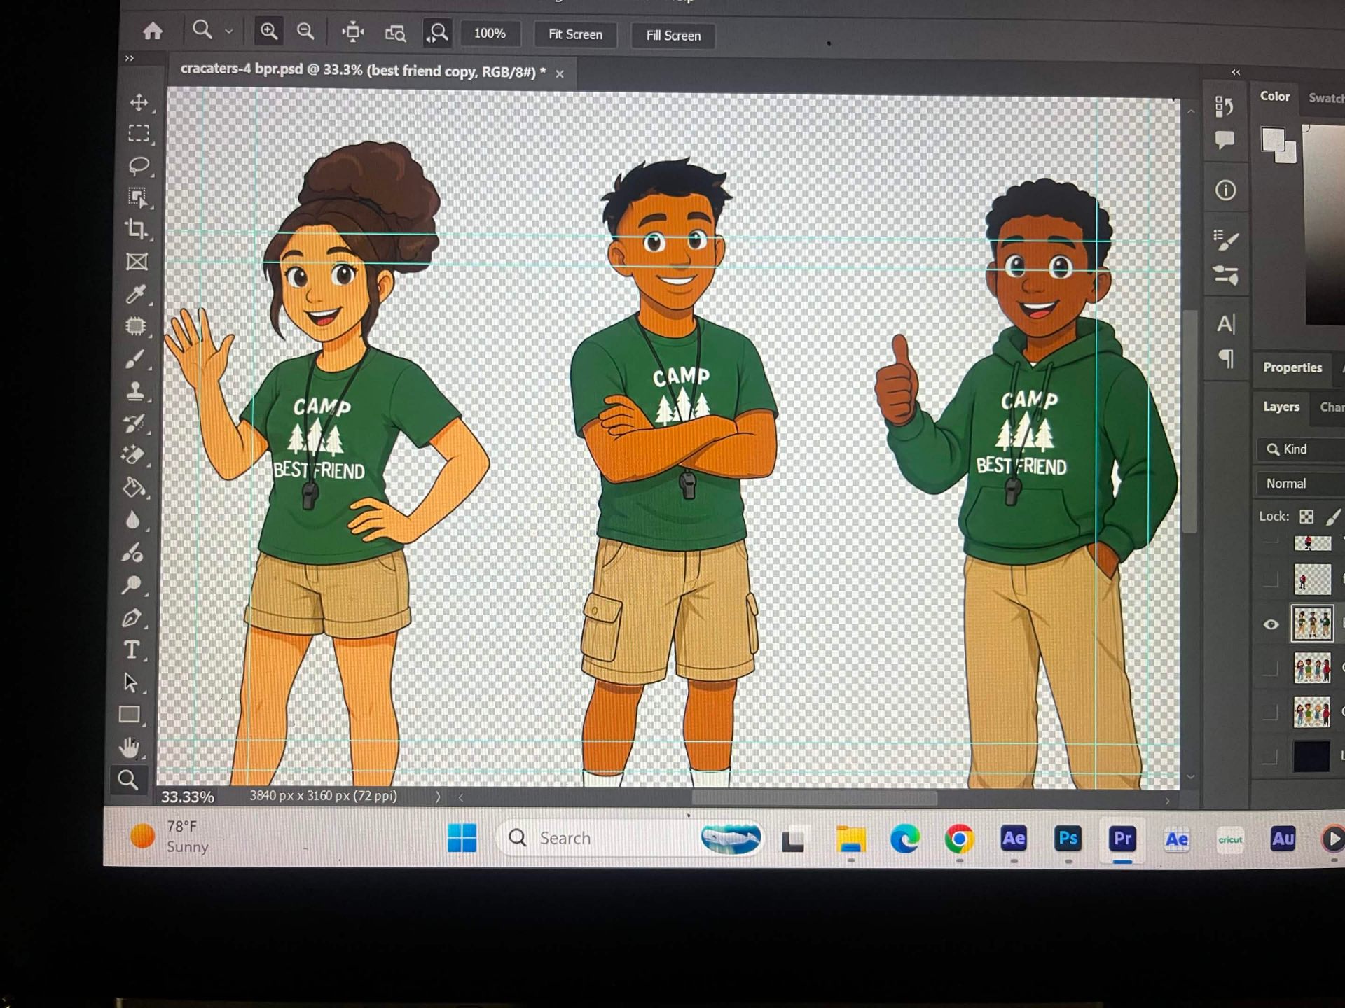Select the Spot Healing Brush tool

136,326
